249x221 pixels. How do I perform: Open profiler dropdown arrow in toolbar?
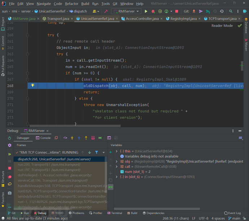point(171,12)
